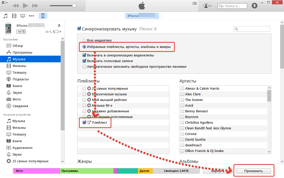Eject the iPhone using the eject icon

tap(59, 25)
